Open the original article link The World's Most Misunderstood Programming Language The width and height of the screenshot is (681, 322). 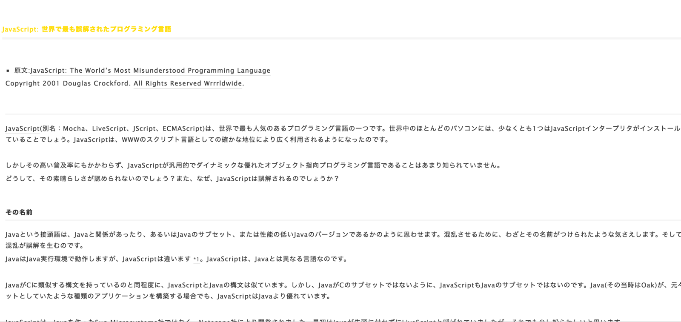tap(150, 71)
